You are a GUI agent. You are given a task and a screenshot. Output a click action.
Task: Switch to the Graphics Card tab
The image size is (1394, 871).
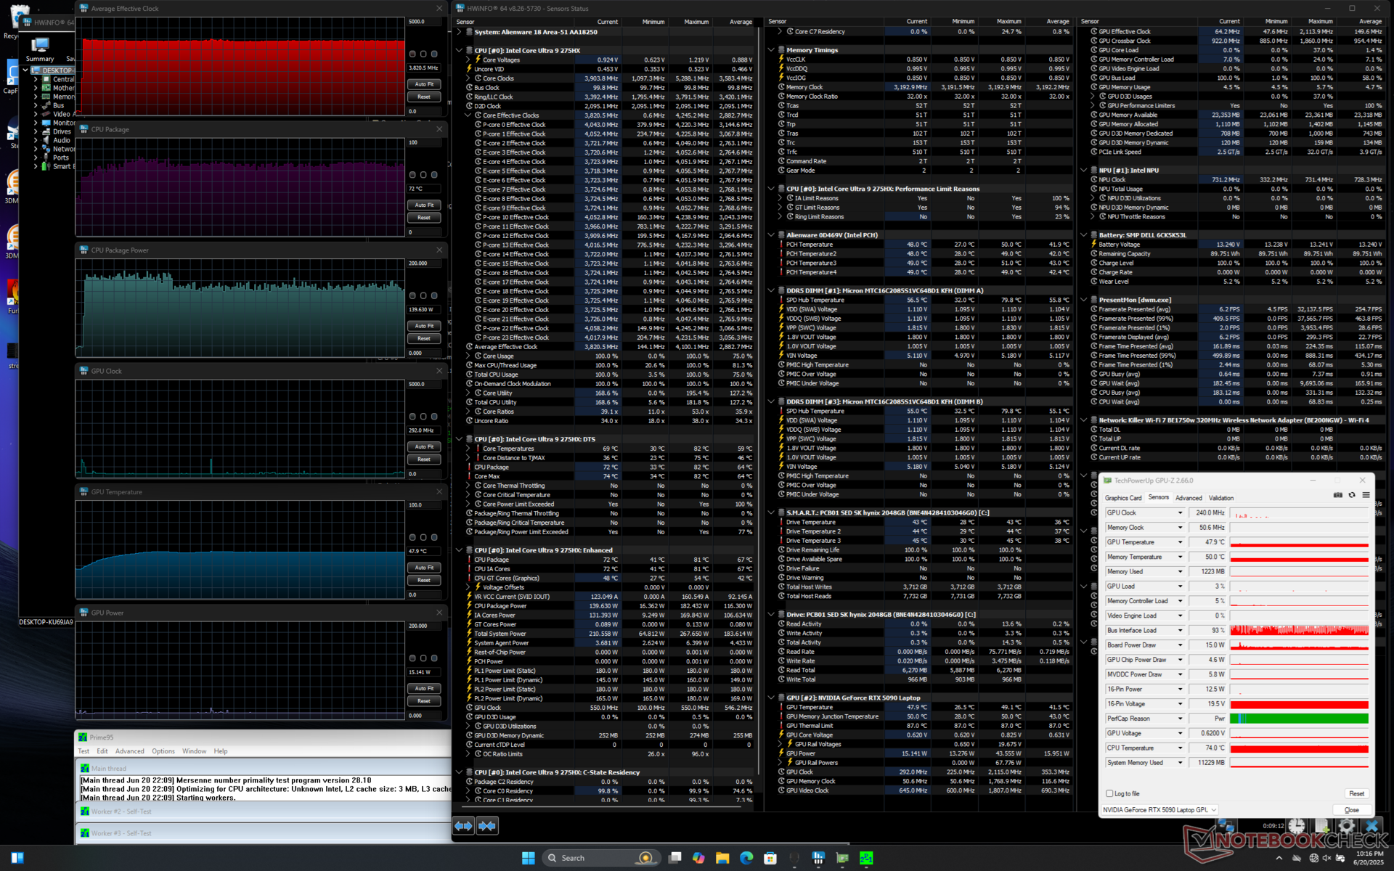[x=1123, y=498]
